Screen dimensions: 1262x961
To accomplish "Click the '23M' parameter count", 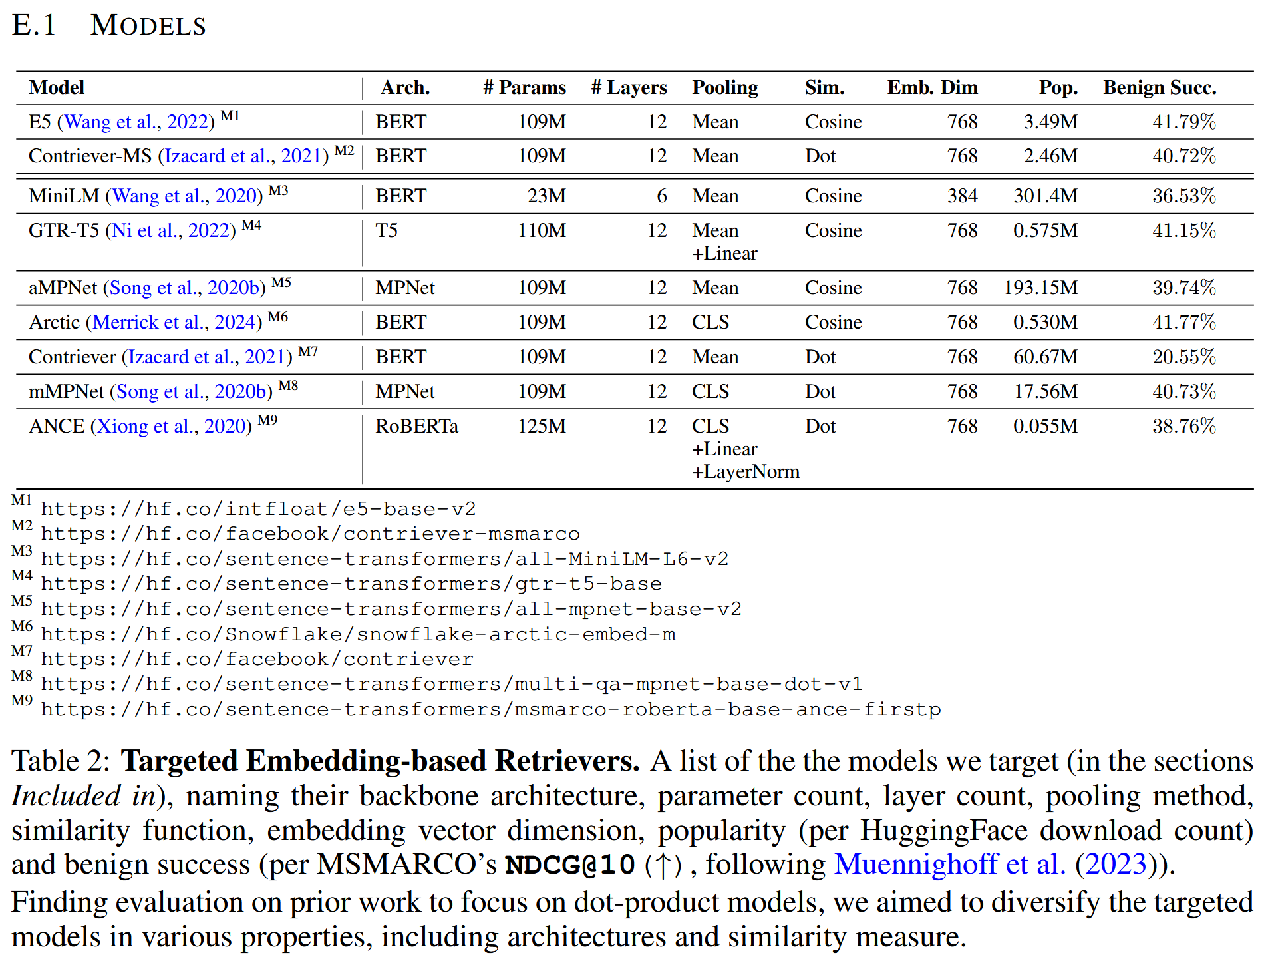I will [547, 196].
